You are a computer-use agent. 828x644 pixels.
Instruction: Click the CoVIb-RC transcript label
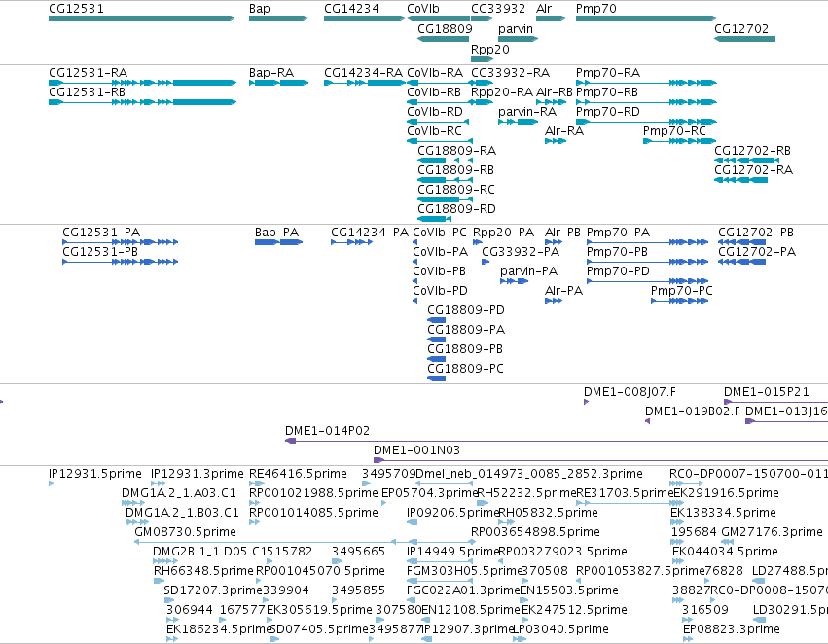(x=434, y=131)
